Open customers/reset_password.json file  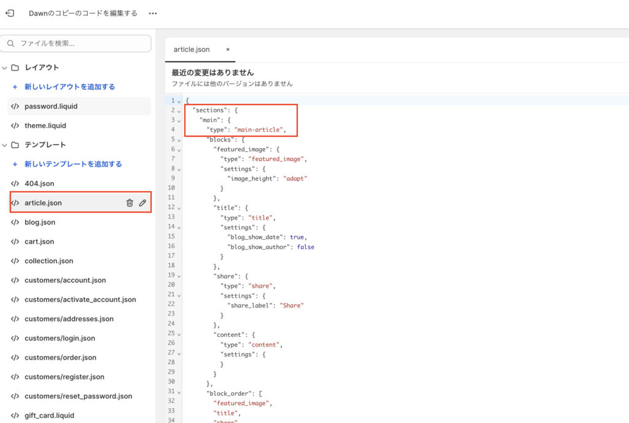coord(79,396)
